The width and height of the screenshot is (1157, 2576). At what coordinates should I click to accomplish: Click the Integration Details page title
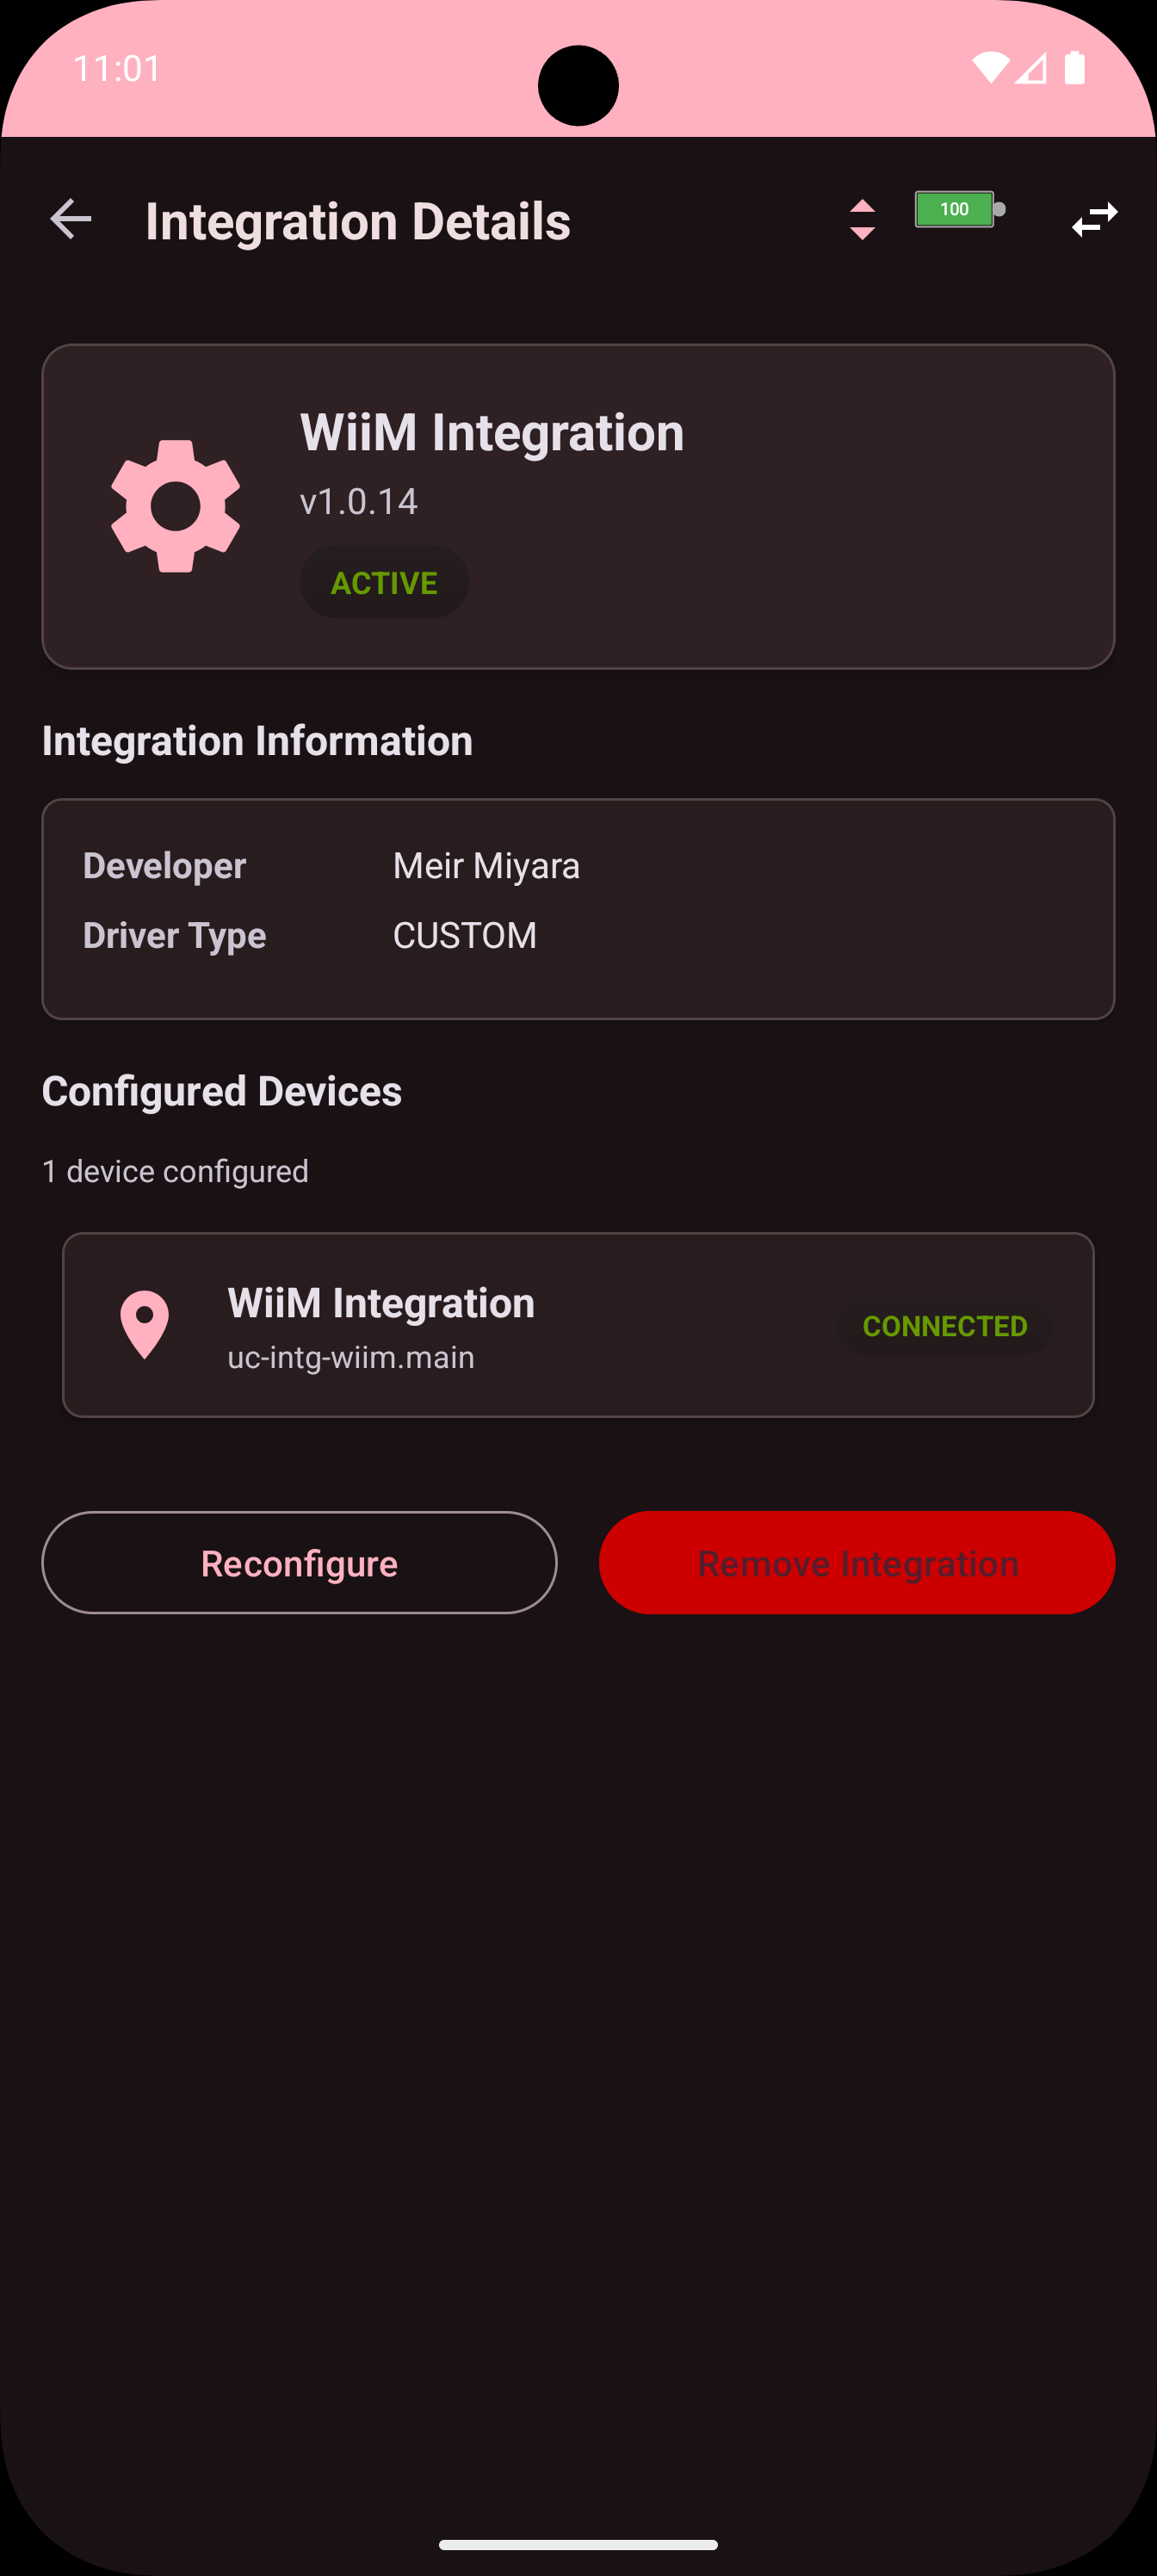(358, 221)
